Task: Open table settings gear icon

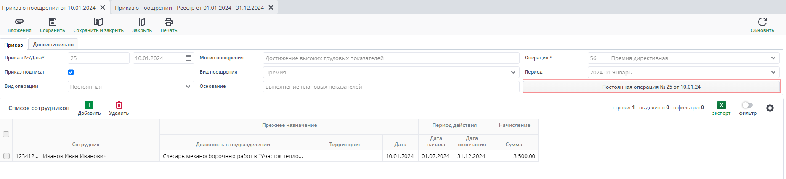Action: pyautogui.click(x=770, y=108)
